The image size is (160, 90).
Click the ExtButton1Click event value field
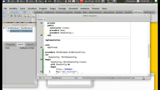[27, 48]
